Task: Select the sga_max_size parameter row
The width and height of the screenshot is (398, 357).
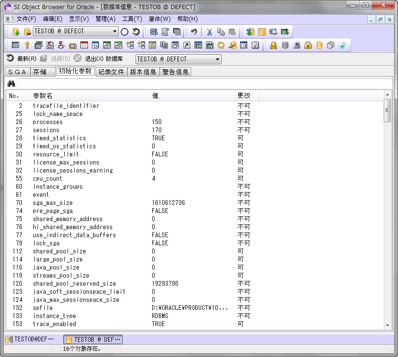Action: click(x=194, y=203)
